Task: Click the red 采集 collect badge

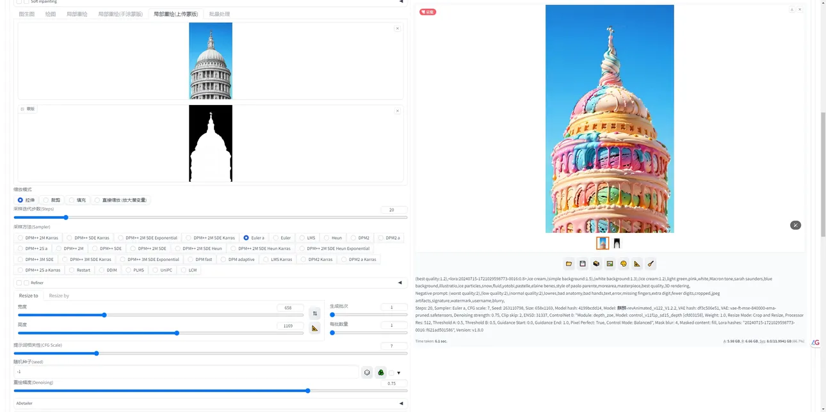Action: point(427,12)
